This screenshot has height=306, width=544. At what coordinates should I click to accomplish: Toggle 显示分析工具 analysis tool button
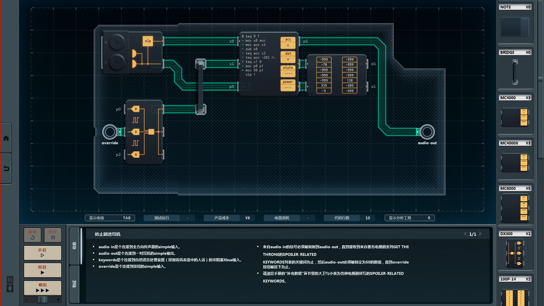409,218
